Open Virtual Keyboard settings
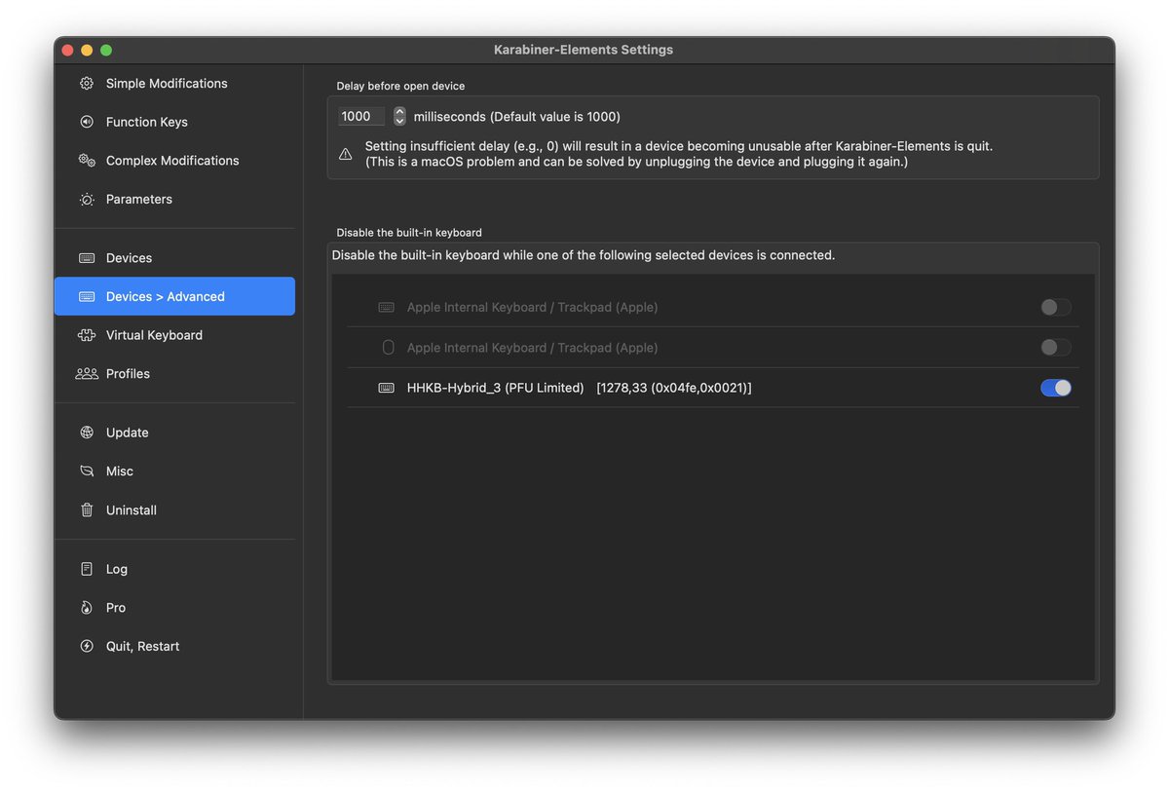 click(174, 335)
